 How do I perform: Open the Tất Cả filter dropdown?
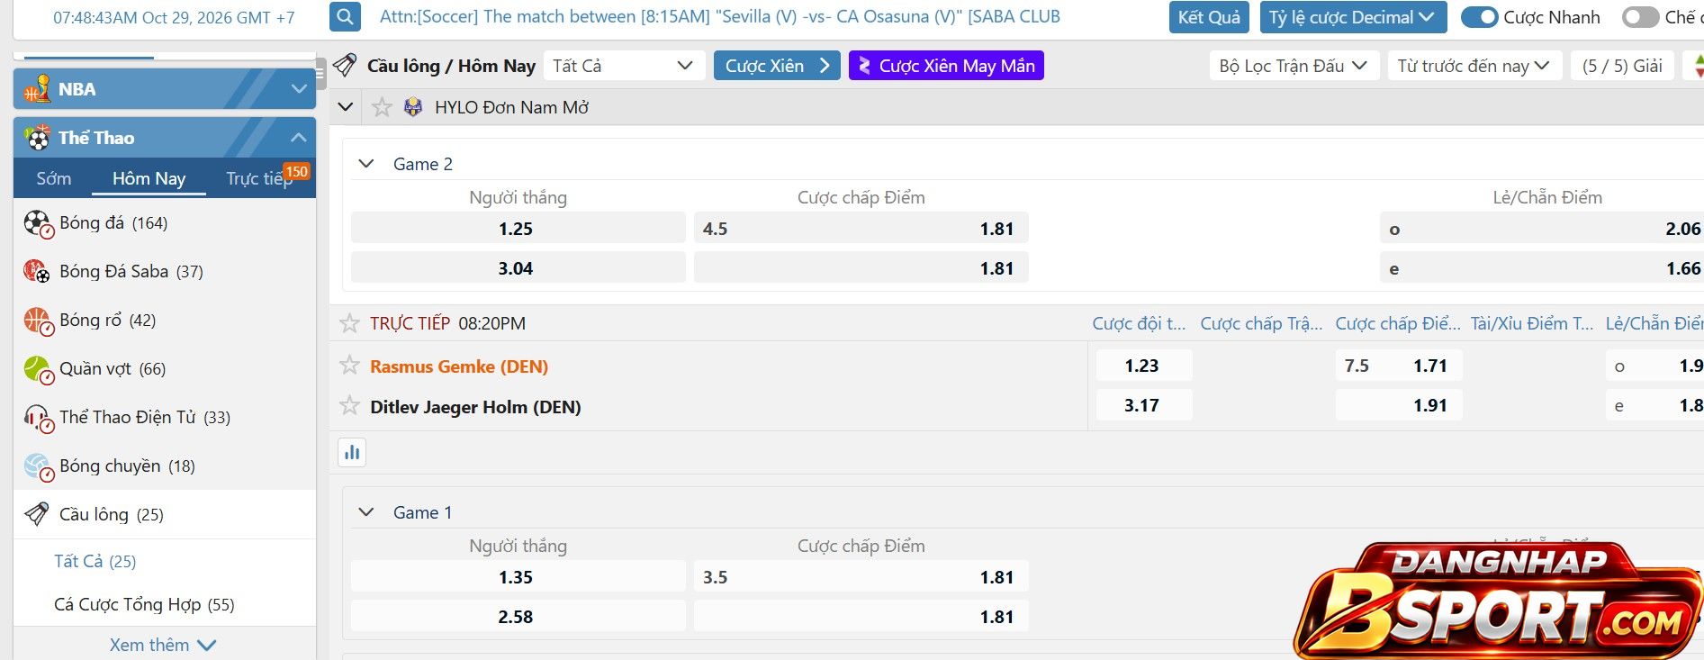point(623,66)
